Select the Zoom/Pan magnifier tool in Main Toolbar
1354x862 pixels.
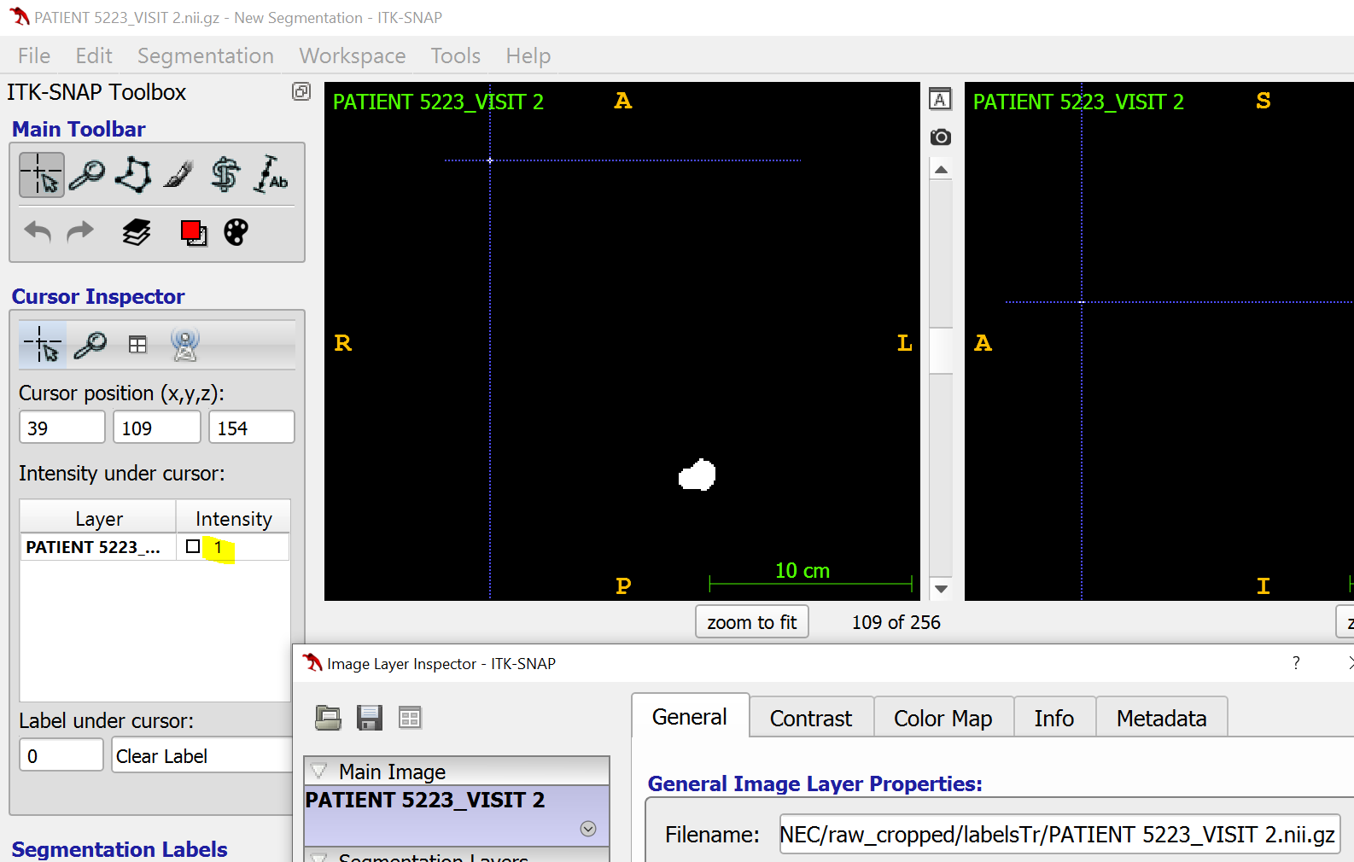click(87, 175)
